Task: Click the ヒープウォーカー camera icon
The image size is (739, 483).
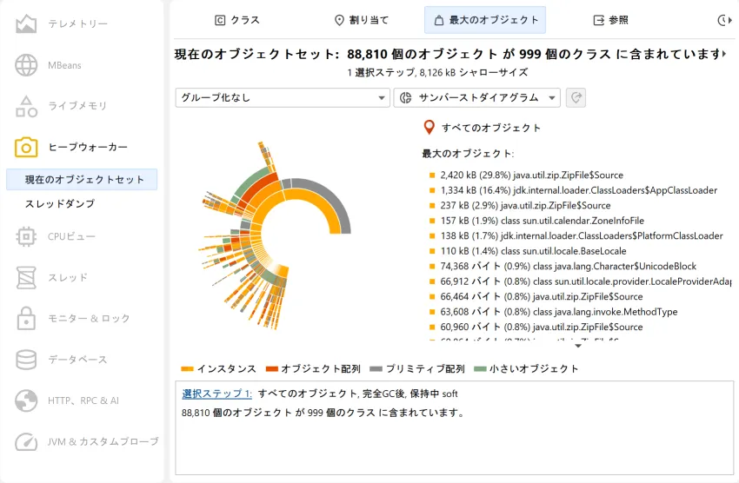Action: (x=26, y=148)
